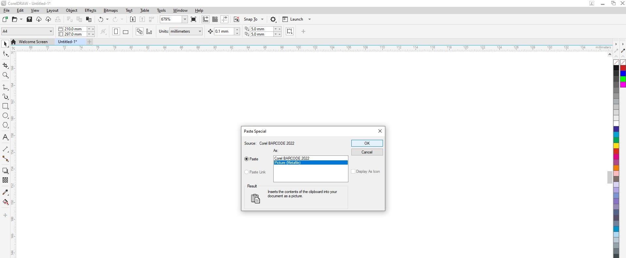Click the Save icon in toolbar
Viewport: 626px width, 258px height.
[x=29, y=19]
